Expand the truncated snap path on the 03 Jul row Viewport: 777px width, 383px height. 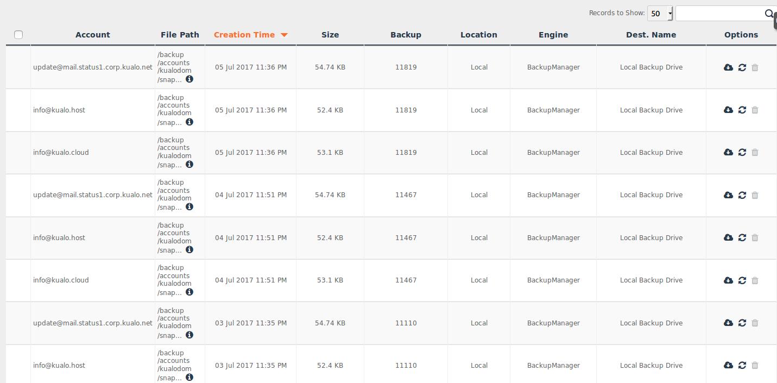189,335
